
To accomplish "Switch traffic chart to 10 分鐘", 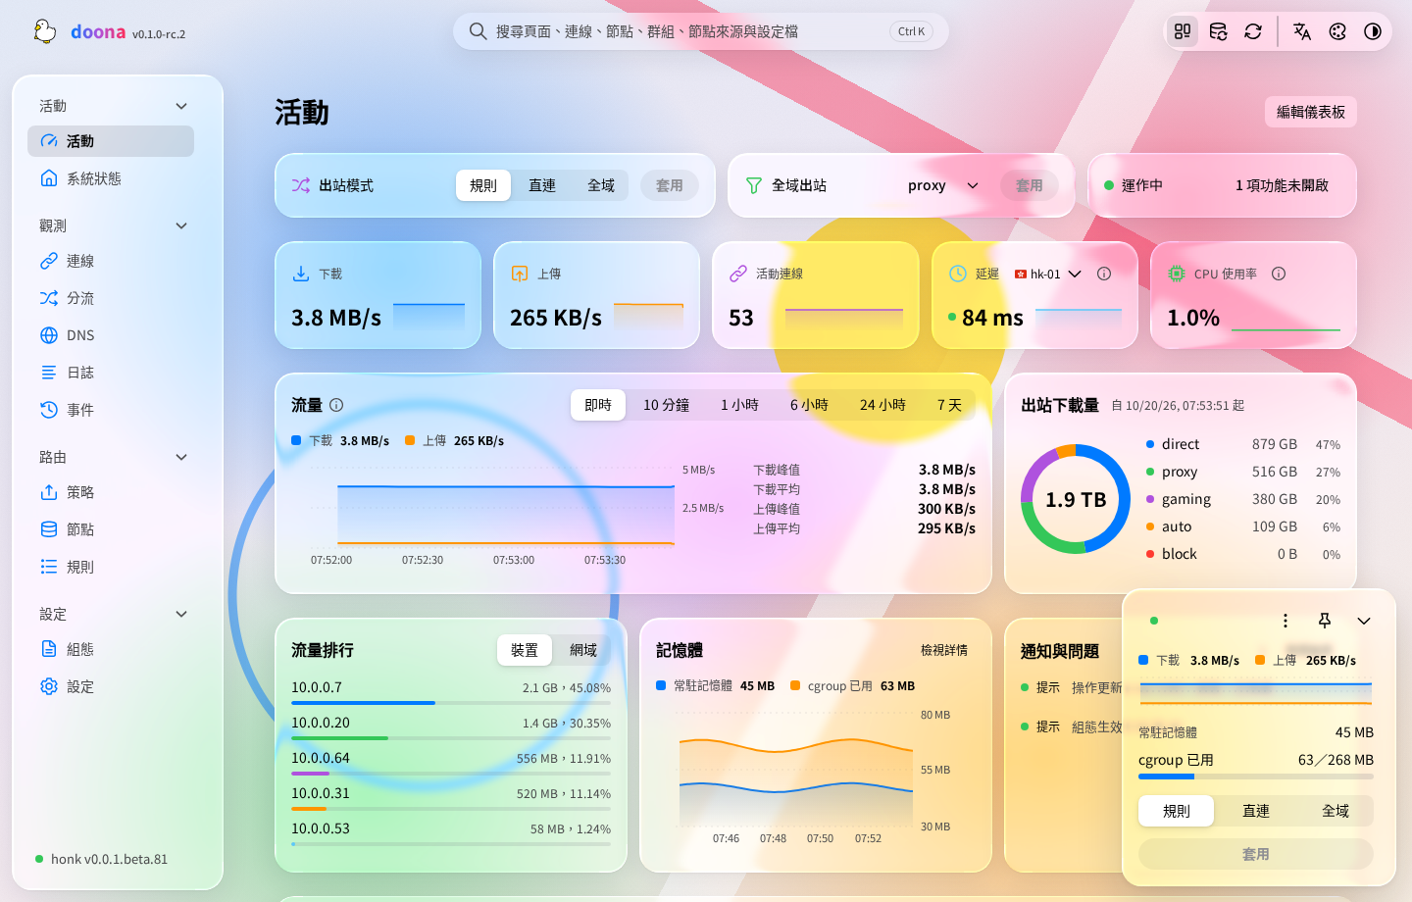I will pyautogui.click(x=667, y=405).
